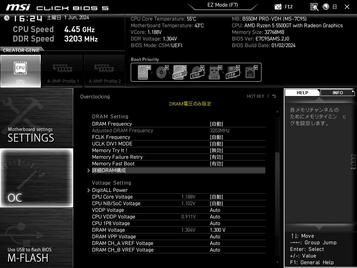357x268 pixels.
Task: Click the CREATOR GENIE label
Action: click(21, 50)
